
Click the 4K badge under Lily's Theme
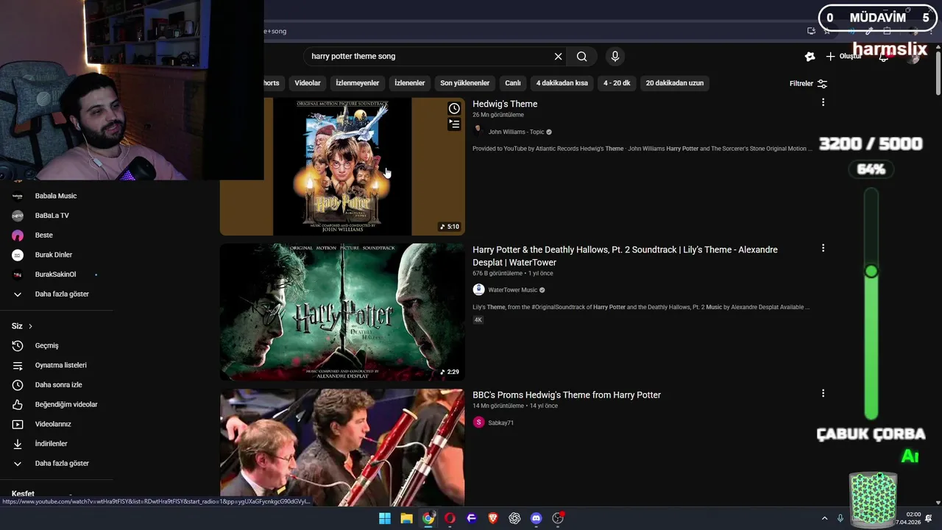click(478, 320)
